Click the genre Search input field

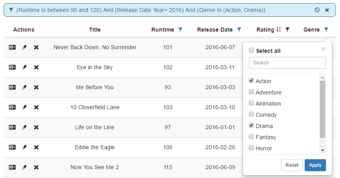click(287, 63)
